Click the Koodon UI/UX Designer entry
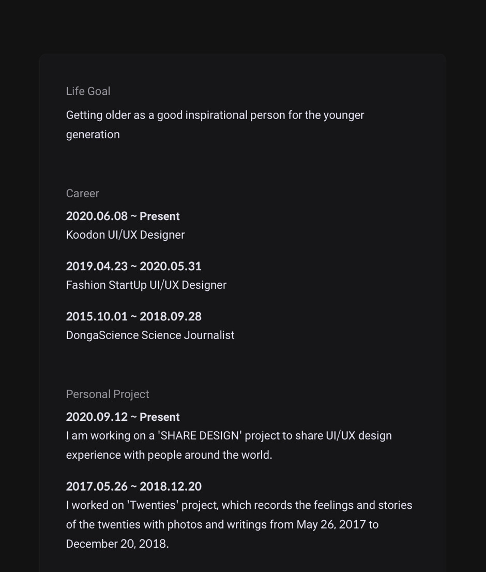 click(x=125, y=235)
